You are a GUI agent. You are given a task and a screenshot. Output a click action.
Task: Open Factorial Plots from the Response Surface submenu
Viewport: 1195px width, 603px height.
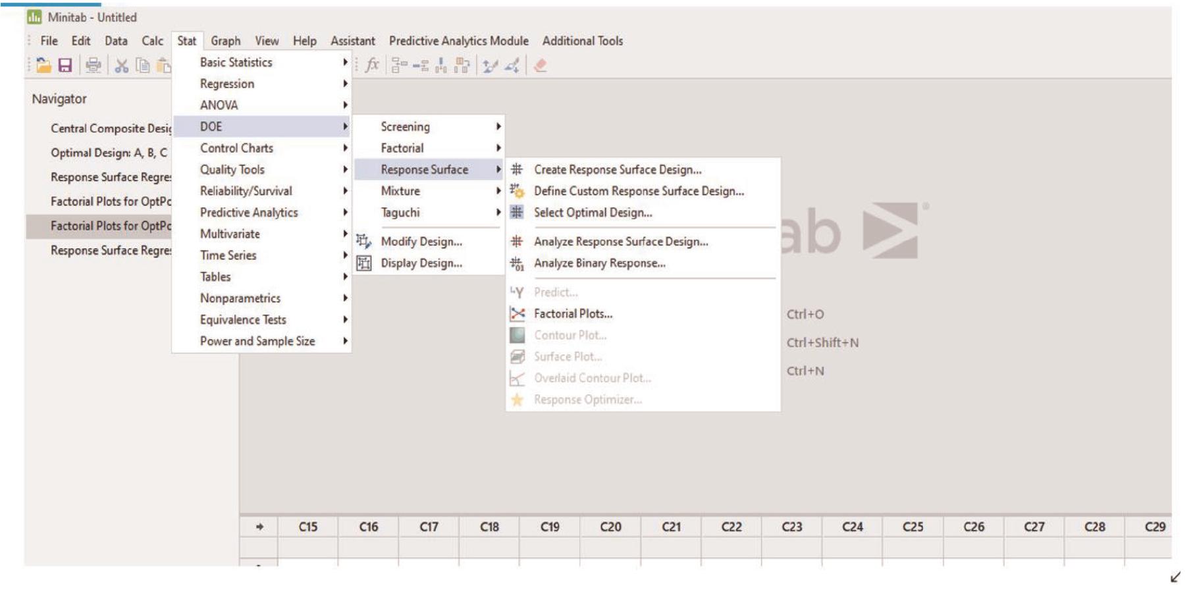(643, 314)
